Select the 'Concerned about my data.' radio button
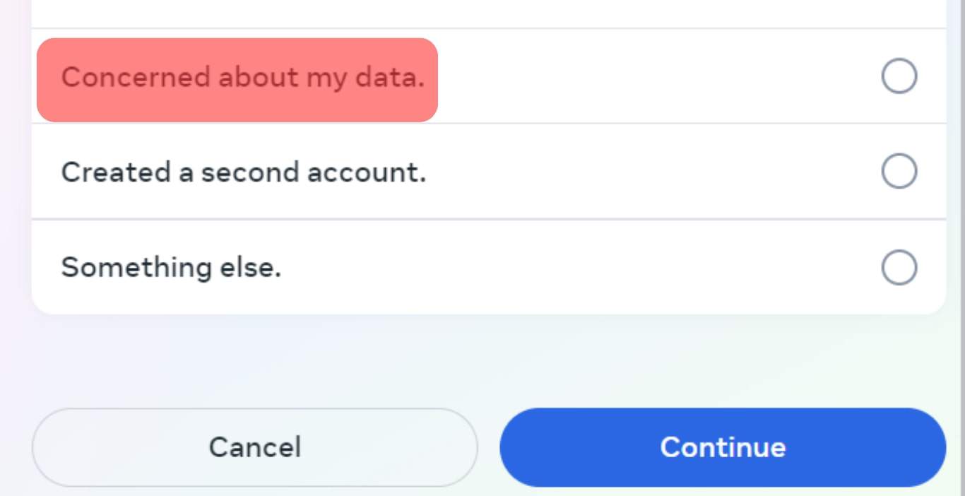The image size is (965, 496). coord(899,76)
